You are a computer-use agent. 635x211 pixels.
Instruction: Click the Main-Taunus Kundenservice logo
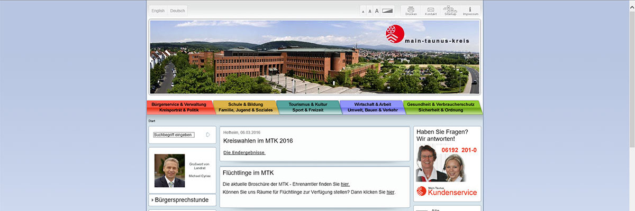tap(447, 191)
